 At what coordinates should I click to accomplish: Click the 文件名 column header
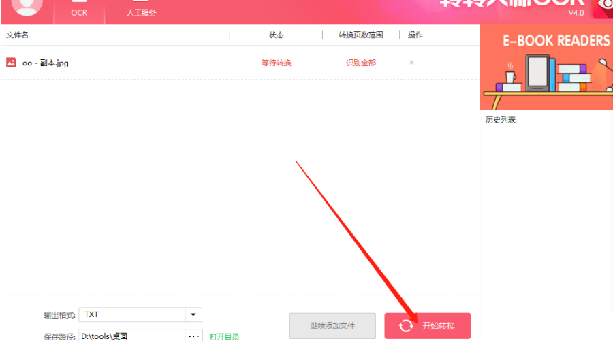coord(17,35)
